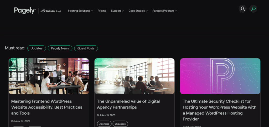Click the Showcase category tag

pos(120,124)
